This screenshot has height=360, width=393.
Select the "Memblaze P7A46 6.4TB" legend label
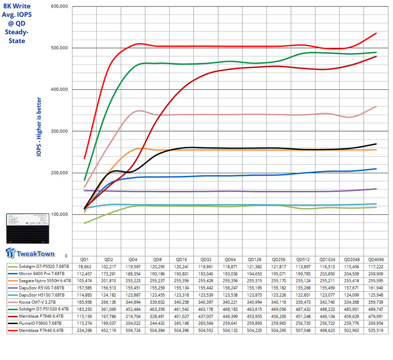point(41,330)
